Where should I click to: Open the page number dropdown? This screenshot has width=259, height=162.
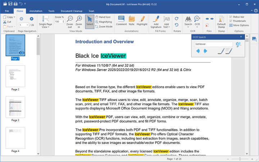click(27, 25)
